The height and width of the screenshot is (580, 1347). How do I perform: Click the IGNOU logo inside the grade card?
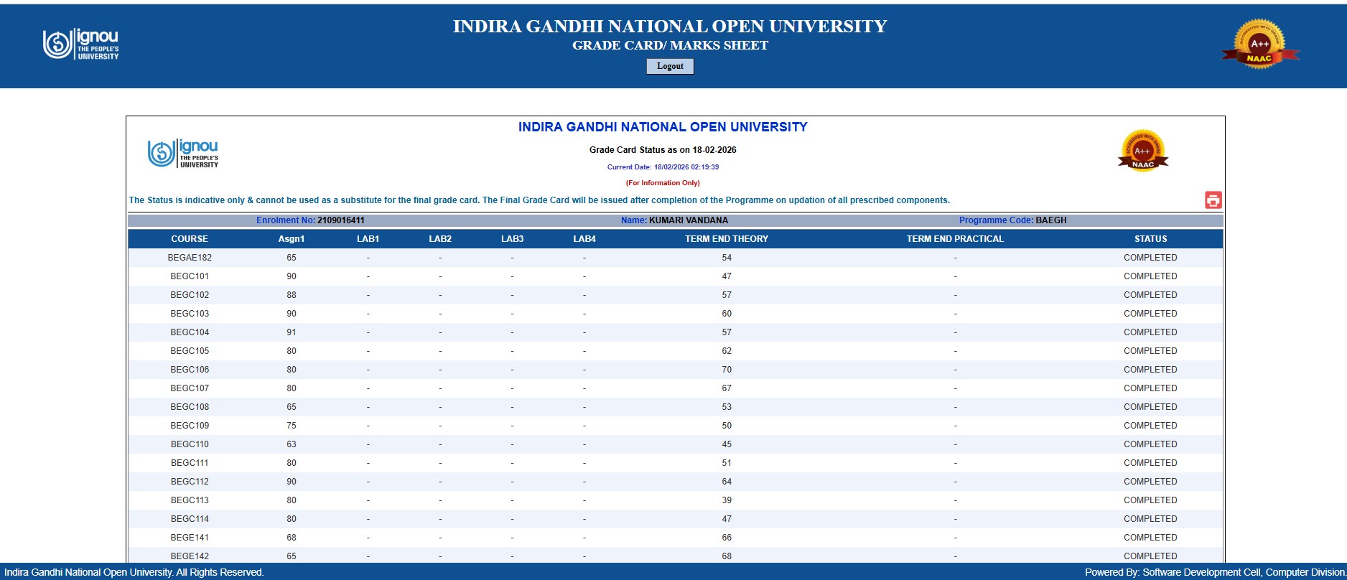(183, 154)
